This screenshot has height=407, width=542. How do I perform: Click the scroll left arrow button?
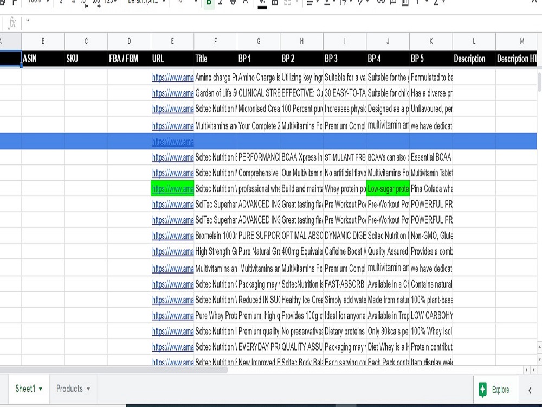(x=526, y=370)
